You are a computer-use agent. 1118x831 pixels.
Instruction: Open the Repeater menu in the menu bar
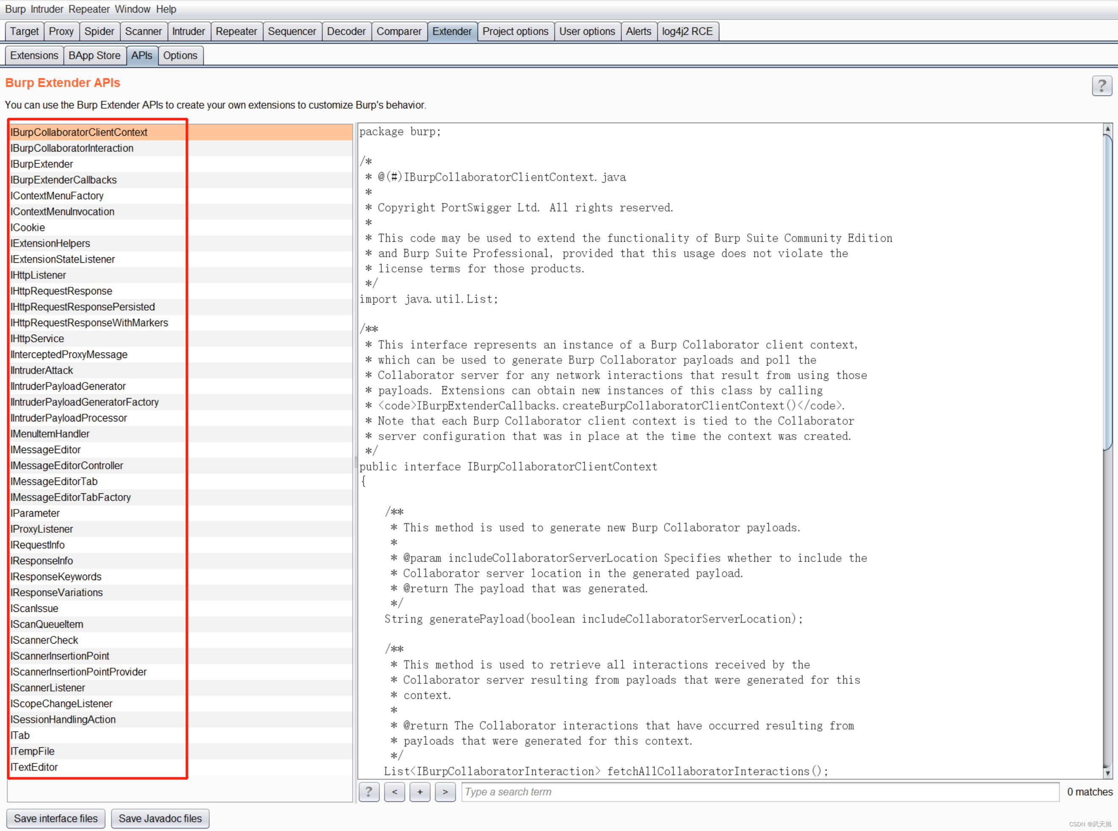pos(89,9)
